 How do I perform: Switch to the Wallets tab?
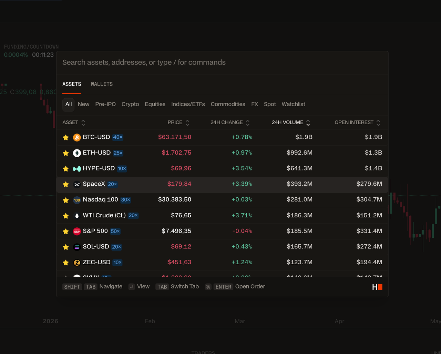pyautogui.click(x=102, y=84)
